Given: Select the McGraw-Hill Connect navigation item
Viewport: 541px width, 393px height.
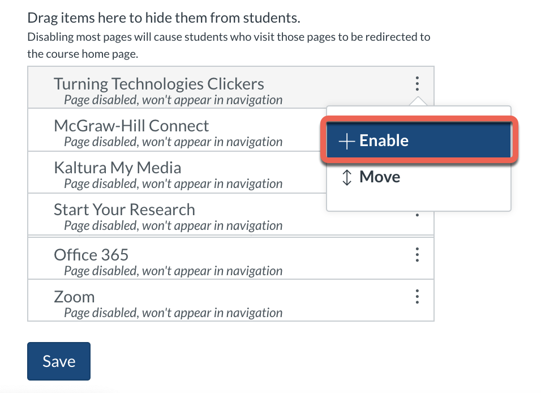Looking at the screenshot, I should click(x=131, y=126).
